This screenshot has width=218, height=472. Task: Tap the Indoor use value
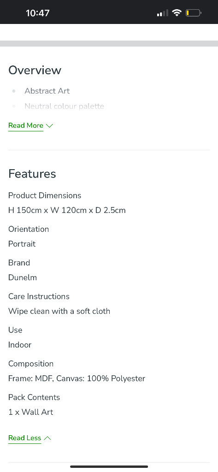pyautogui.click(x=20, y=345)
